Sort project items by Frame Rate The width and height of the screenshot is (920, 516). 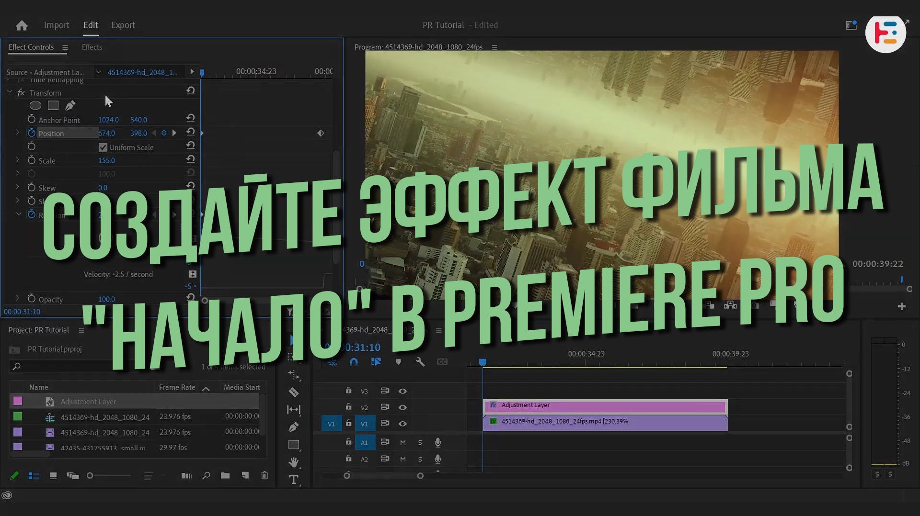177,387
